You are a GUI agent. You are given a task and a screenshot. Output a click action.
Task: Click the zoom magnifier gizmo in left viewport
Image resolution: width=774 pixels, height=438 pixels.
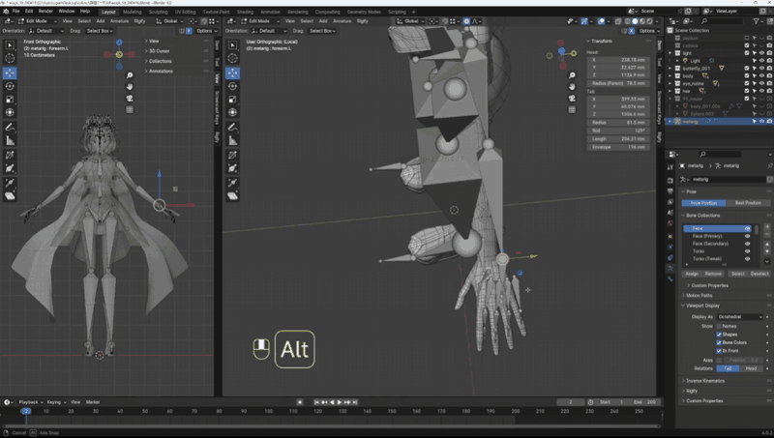[130, 74]
